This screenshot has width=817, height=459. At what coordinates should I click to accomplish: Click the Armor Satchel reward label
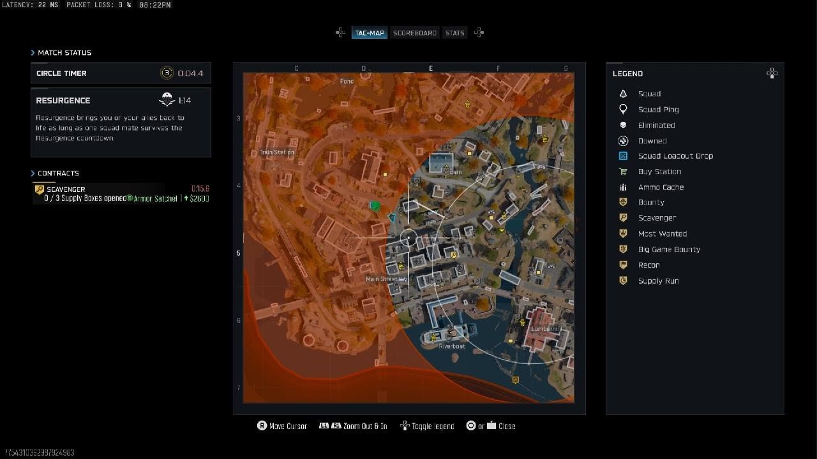pyautogui.click(x=155, y=198)
